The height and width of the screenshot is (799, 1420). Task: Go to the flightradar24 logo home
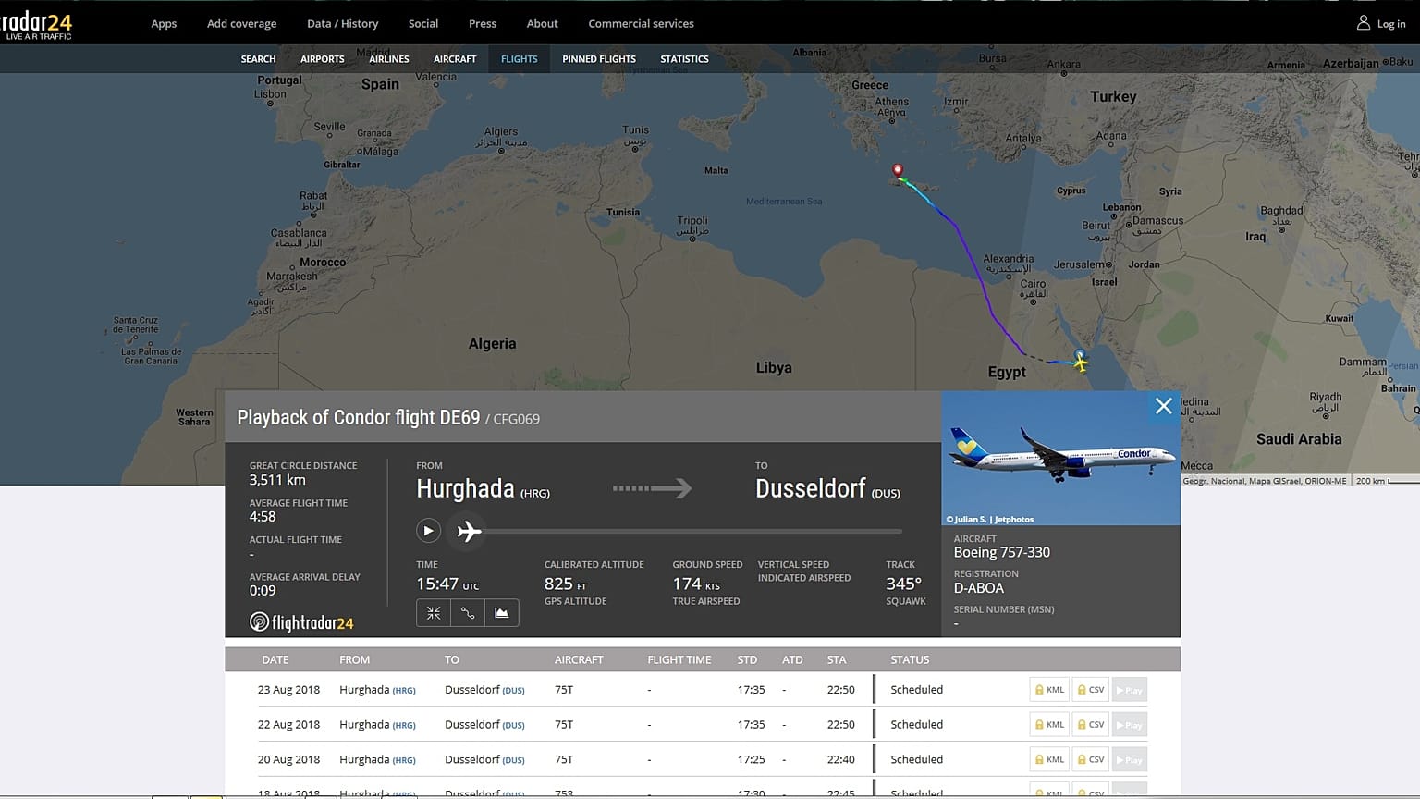(x=36, y=24)
